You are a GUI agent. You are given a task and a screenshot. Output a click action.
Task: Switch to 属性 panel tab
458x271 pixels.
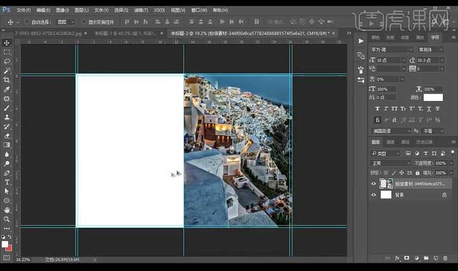click(x=420, y=37)
